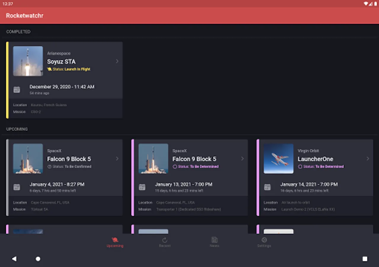Select the Türksat 5A Falcon 9 thumbnail
Image resolution: width=379 pixels, height=267 pixels.
coord(28,159)
